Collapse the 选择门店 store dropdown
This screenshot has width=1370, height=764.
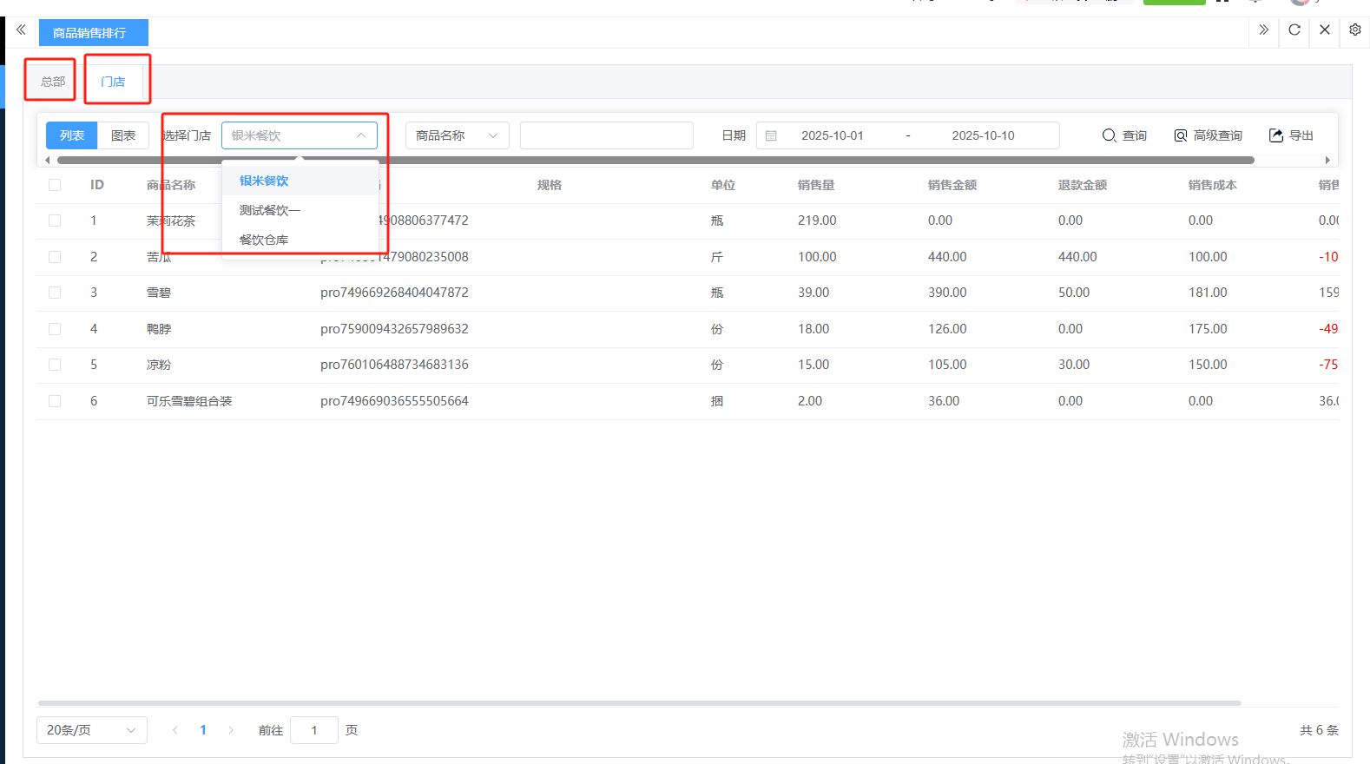(x=360, y=136)
